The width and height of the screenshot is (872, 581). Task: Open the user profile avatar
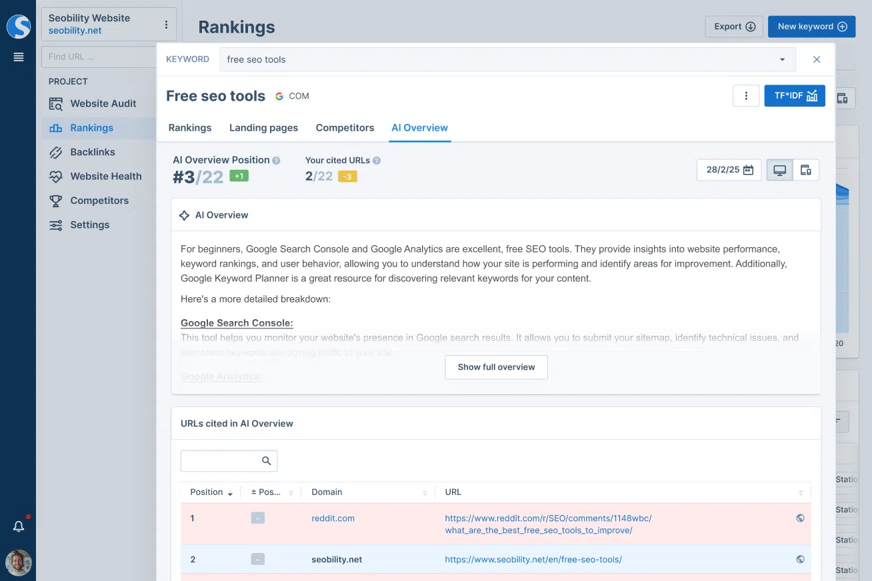(x=19, y=562)
